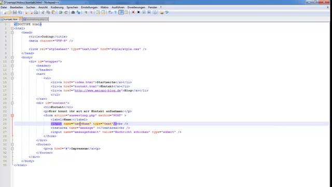
Task: Click the X at right of menu bar
Action: (328, 7)
